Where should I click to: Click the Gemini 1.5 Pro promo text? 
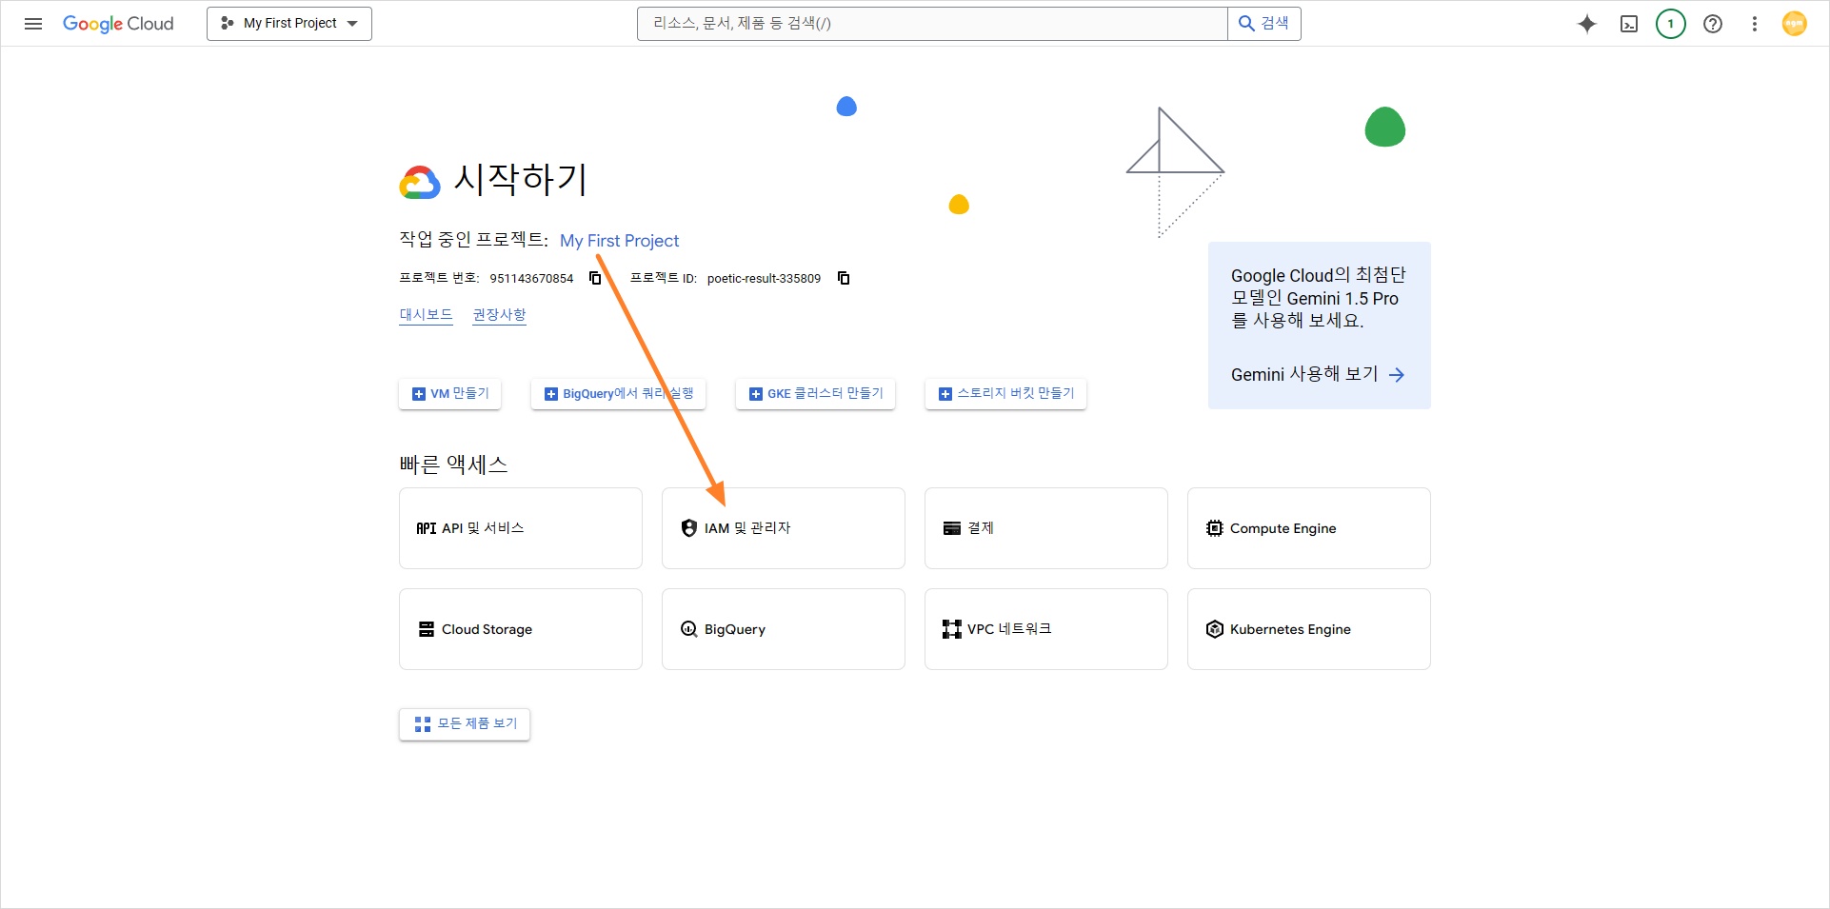pyautogui.click(x=1319, y=298)
